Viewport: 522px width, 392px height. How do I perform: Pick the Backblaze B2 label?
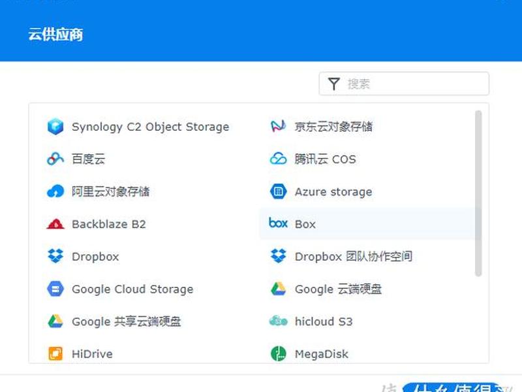click(x=109, y=224)
